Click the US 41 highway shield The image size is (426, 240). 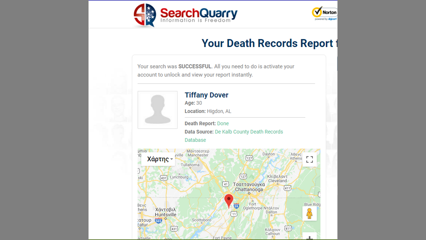pyautogui.click(x=226, y=184)
